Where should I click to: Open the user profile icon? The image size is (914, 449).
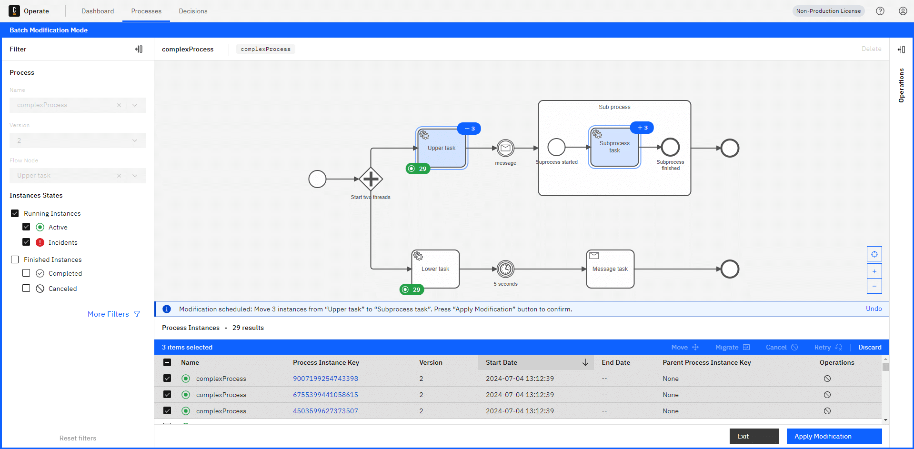(x=903, y=11)
